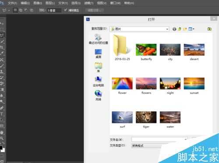The width and height of the screenshot is (219, 163).
Task: Click the black foreground color swatch
Action: [1, 147]
